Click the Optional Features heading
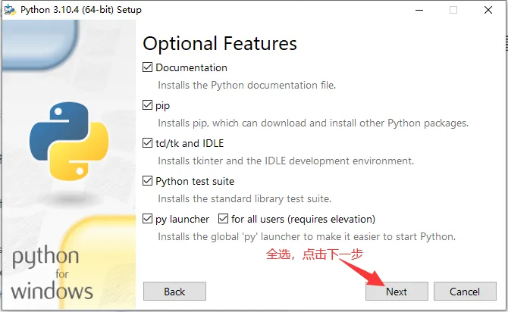The image size is (508, 312). (x=220, y=42)
